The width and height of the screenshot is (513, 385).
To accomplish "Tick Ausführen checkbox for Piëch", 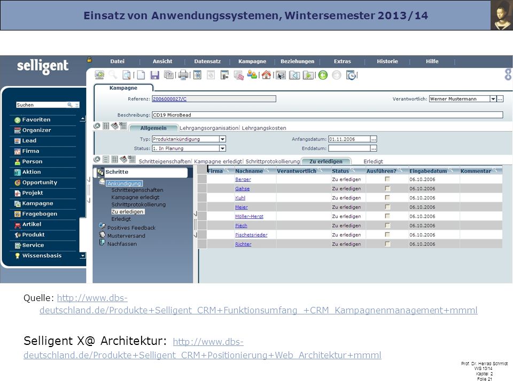I will click(x=387, y=225).
